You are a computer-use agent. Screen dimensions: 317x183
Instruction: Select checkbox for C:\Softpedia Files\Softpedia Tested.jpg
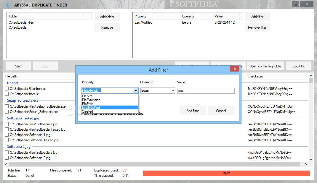(7, 129)
